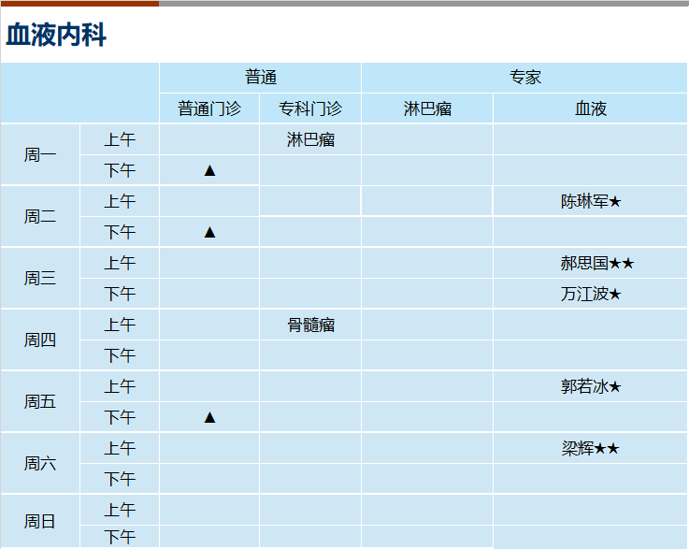Click 上午 in the 周日 row
Screen dimensions: 689x549
tap(120, 511)
